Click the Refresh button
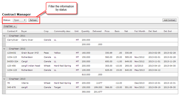The width and height of the screenshot is (183, 97). (33, 20)
